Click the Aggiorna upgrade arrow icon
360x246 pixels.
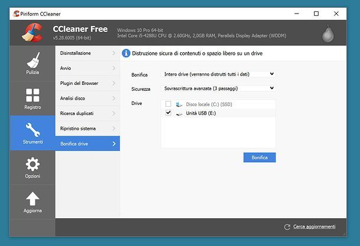click(32, 198)
